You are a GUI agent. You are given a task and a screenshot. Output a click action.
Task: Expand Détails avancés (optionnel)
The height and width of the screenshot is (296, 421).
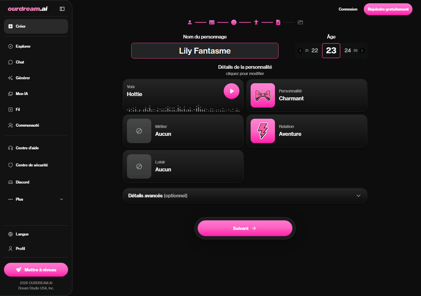pos(245,196)
